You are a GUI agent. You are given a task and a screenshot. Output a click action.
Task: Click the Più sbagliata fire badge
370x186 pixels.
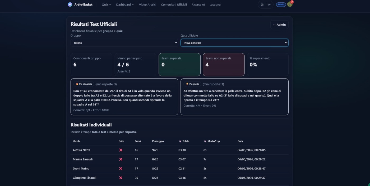[x=84, y=84]
